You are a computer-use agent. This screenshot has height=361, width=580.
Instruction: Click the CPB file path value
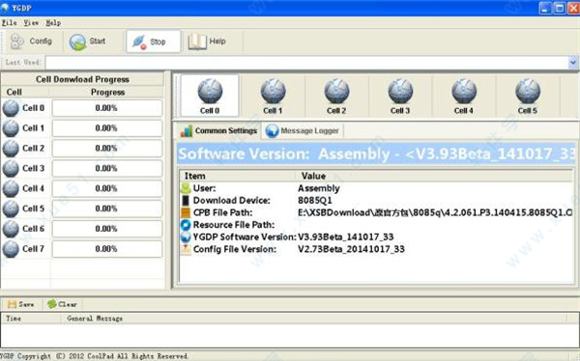(435, 212)
